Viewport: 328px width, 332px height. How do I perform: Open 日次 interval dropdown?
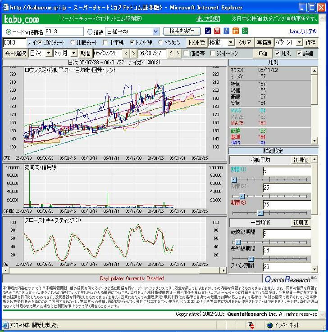pyautogui.click(x=49, y=53)
